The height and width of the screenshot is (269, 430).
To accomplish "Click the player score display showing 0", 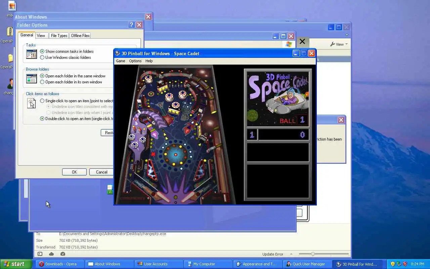I will (x=284, y=135).
